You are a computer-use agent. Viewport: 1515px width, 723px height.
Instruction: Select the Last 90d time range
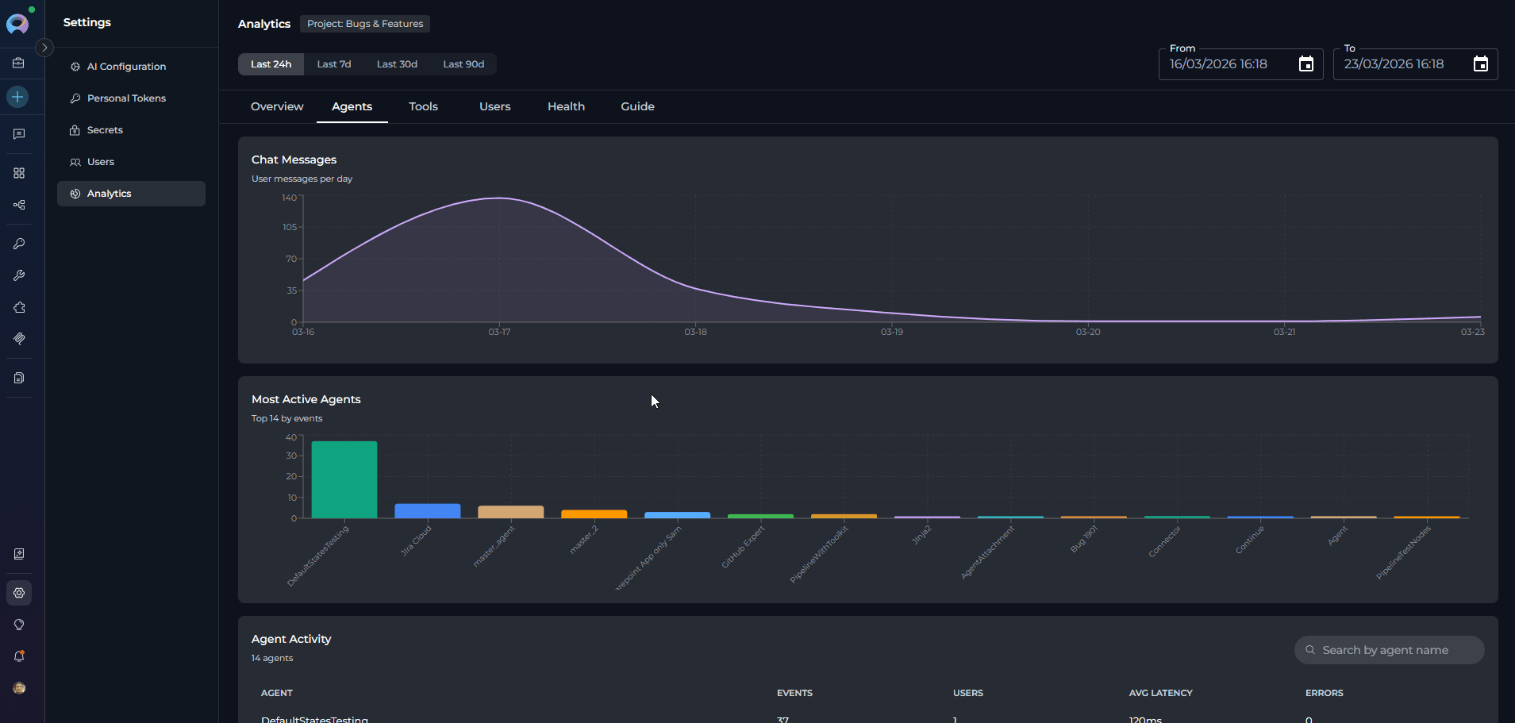(x=463, y=64)
